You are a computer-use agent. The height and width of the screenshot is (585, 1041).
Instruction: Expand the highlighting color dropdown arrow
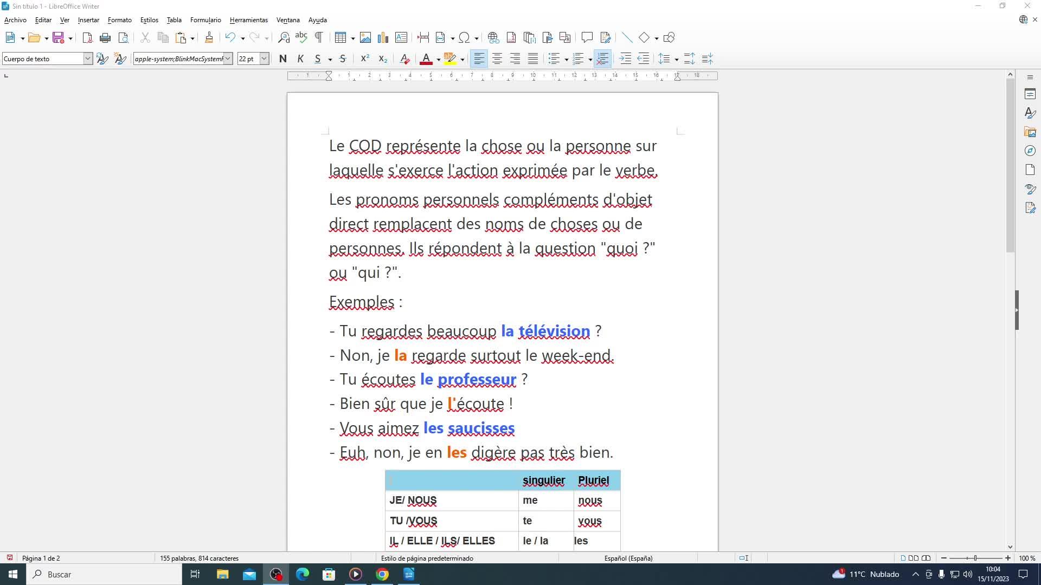462,60
